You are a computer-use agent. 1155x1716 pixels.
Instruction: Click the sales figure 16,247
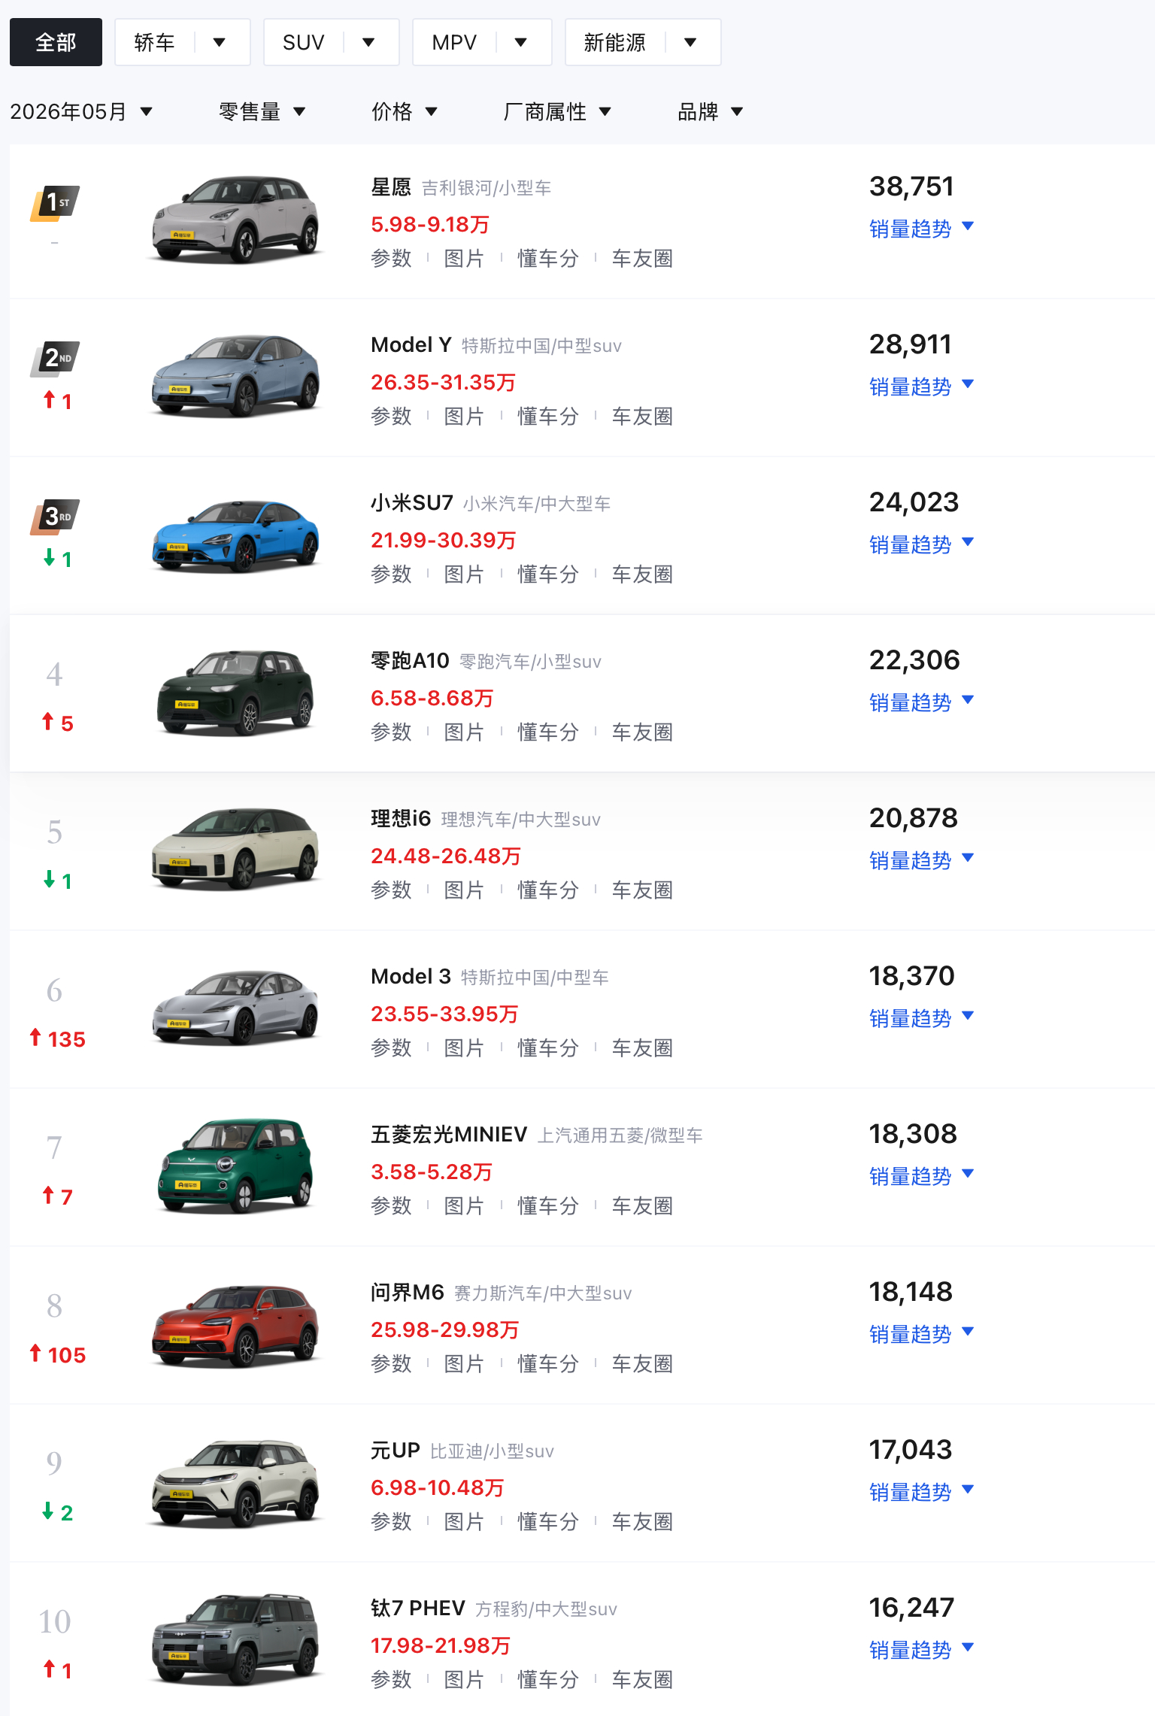click(911, 1608)
